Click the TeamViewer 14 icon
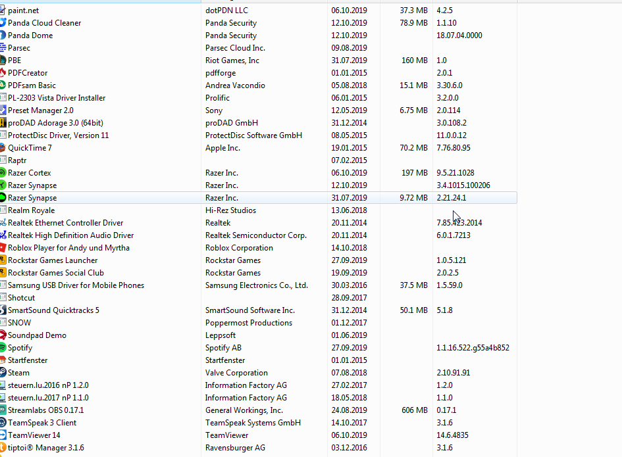 [x=3, y=435]
